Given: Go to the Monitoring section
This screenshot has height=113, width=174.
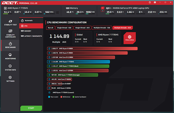Looking at the screenshot, I should (10, 56).
